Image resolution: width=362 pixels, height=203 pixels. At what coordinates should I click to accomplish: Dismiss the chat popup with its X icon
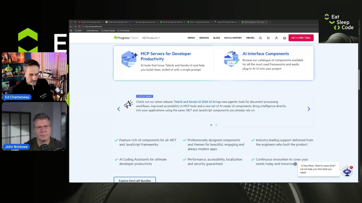pyautogui.click(x=295, y=164)
